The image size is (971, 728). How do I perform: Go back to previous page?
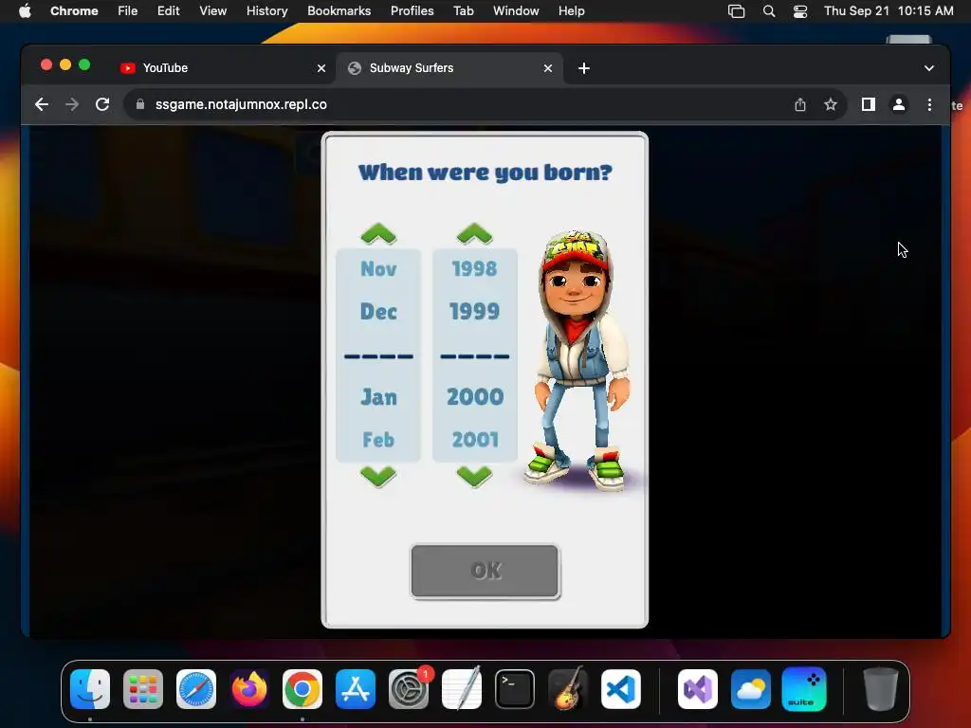pos(42,104)
